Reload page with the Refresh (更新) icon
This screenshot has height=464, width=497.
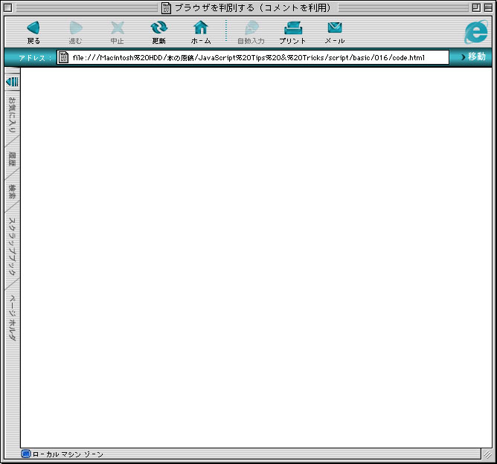point(159,28)
